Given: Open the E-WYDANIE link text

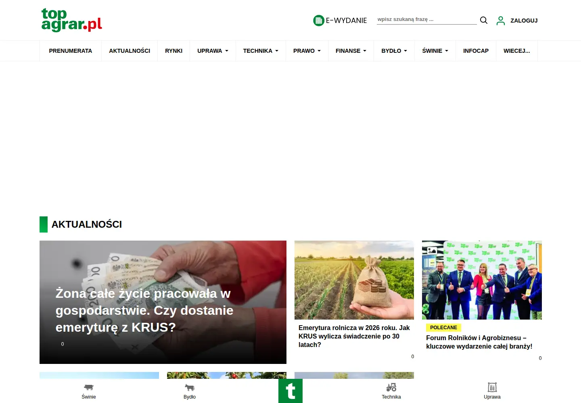Looking at the screenshot, I should [x=346, y=21].
